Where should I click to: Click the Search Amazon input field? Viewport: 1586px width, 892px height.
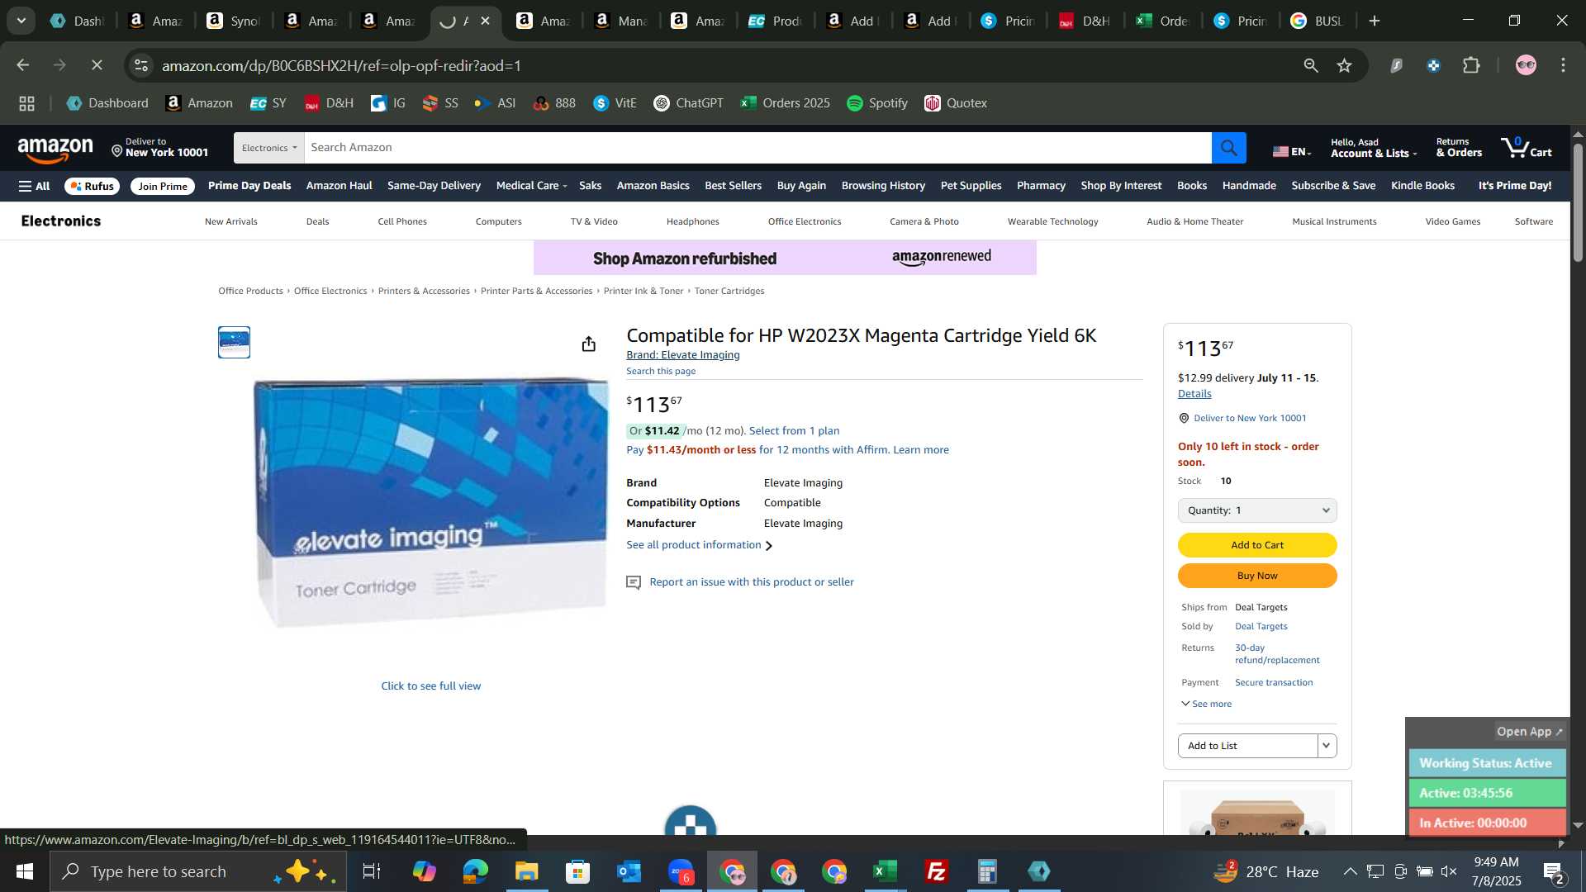coord(757,148)
